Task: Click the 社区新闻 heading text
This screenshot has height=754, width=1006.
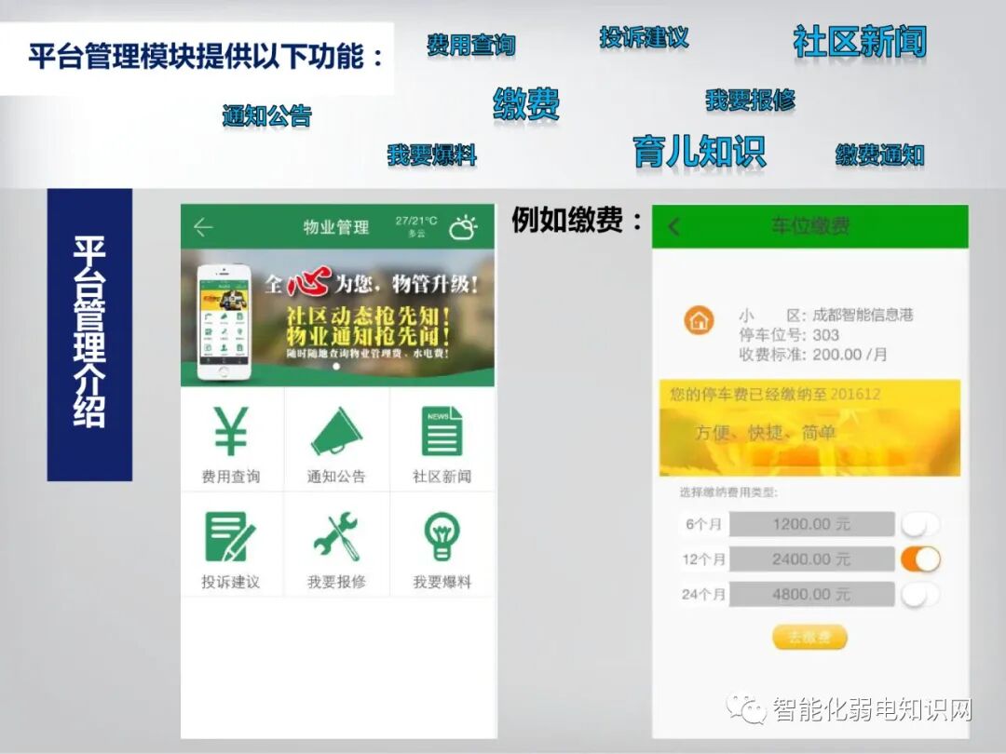Action: 860,42
